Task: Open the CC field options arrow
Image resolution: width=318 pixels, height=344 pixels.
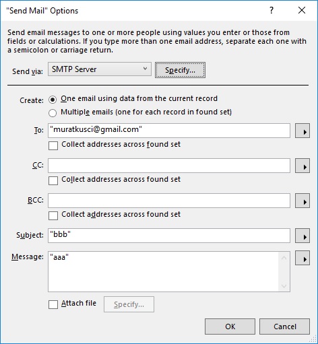Action: click(x=303, y=166)
